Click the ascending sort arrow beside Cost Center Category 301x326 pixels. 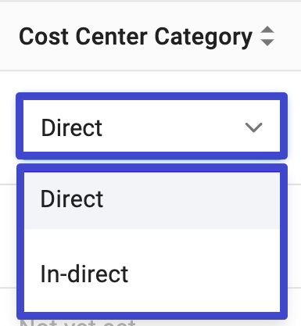pyautogui.click(x=267, y=30)
